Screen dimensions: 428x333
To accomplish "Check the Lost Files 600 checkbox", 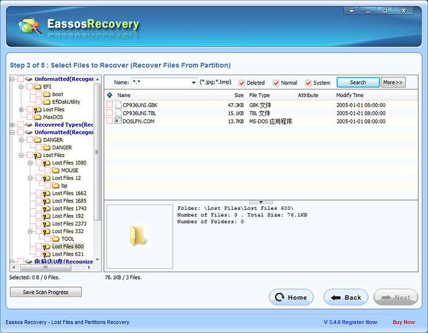I will 39,247.
